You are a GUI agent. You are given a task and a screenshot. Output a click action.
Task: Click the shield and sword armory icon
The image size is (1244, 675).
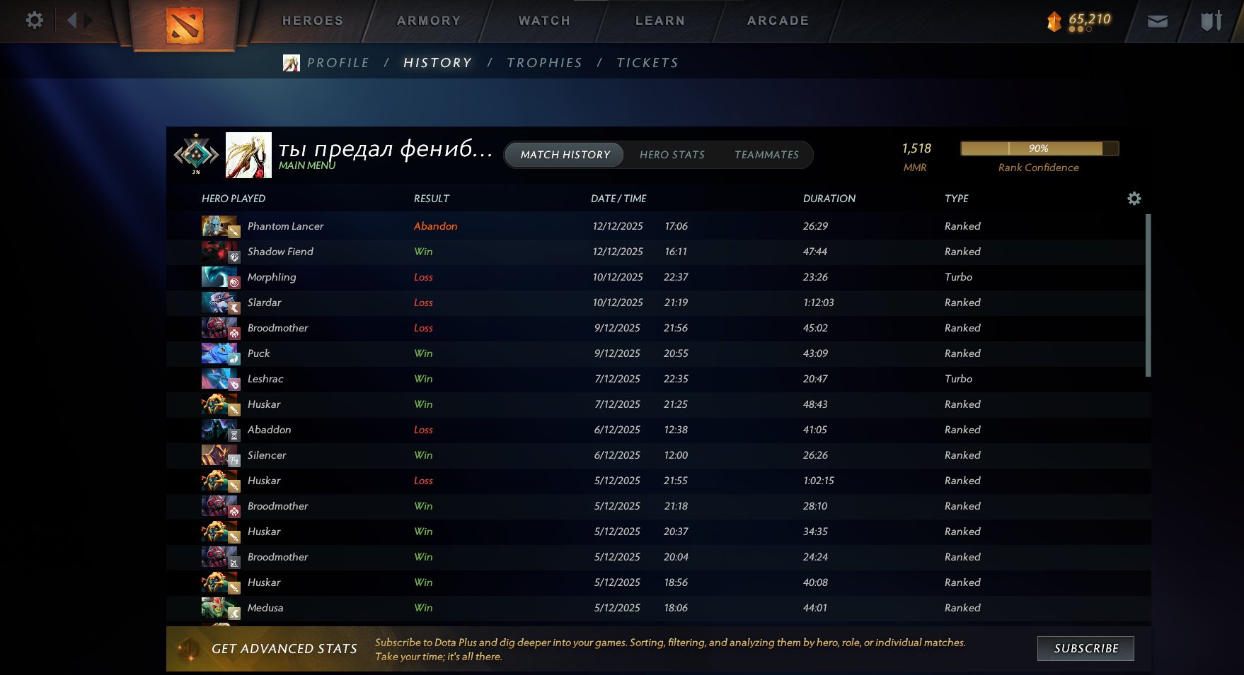point(1211,21)
